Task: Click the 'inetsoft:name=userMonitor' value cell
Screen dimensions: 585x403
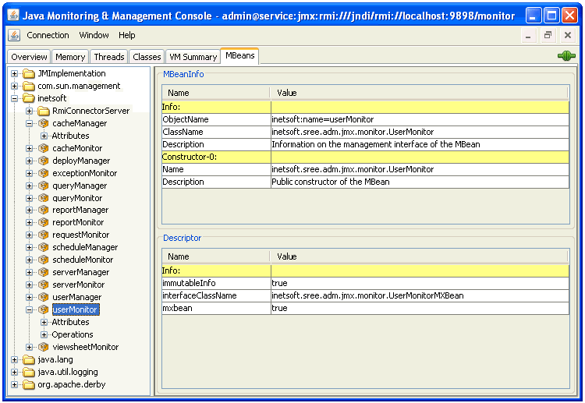Action: pos(420,119)
